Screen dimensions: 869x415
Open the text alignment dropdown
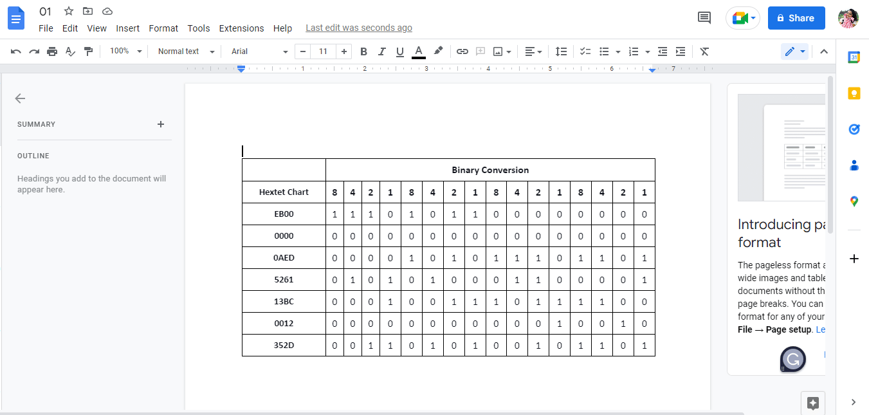[x=533, y=51]
